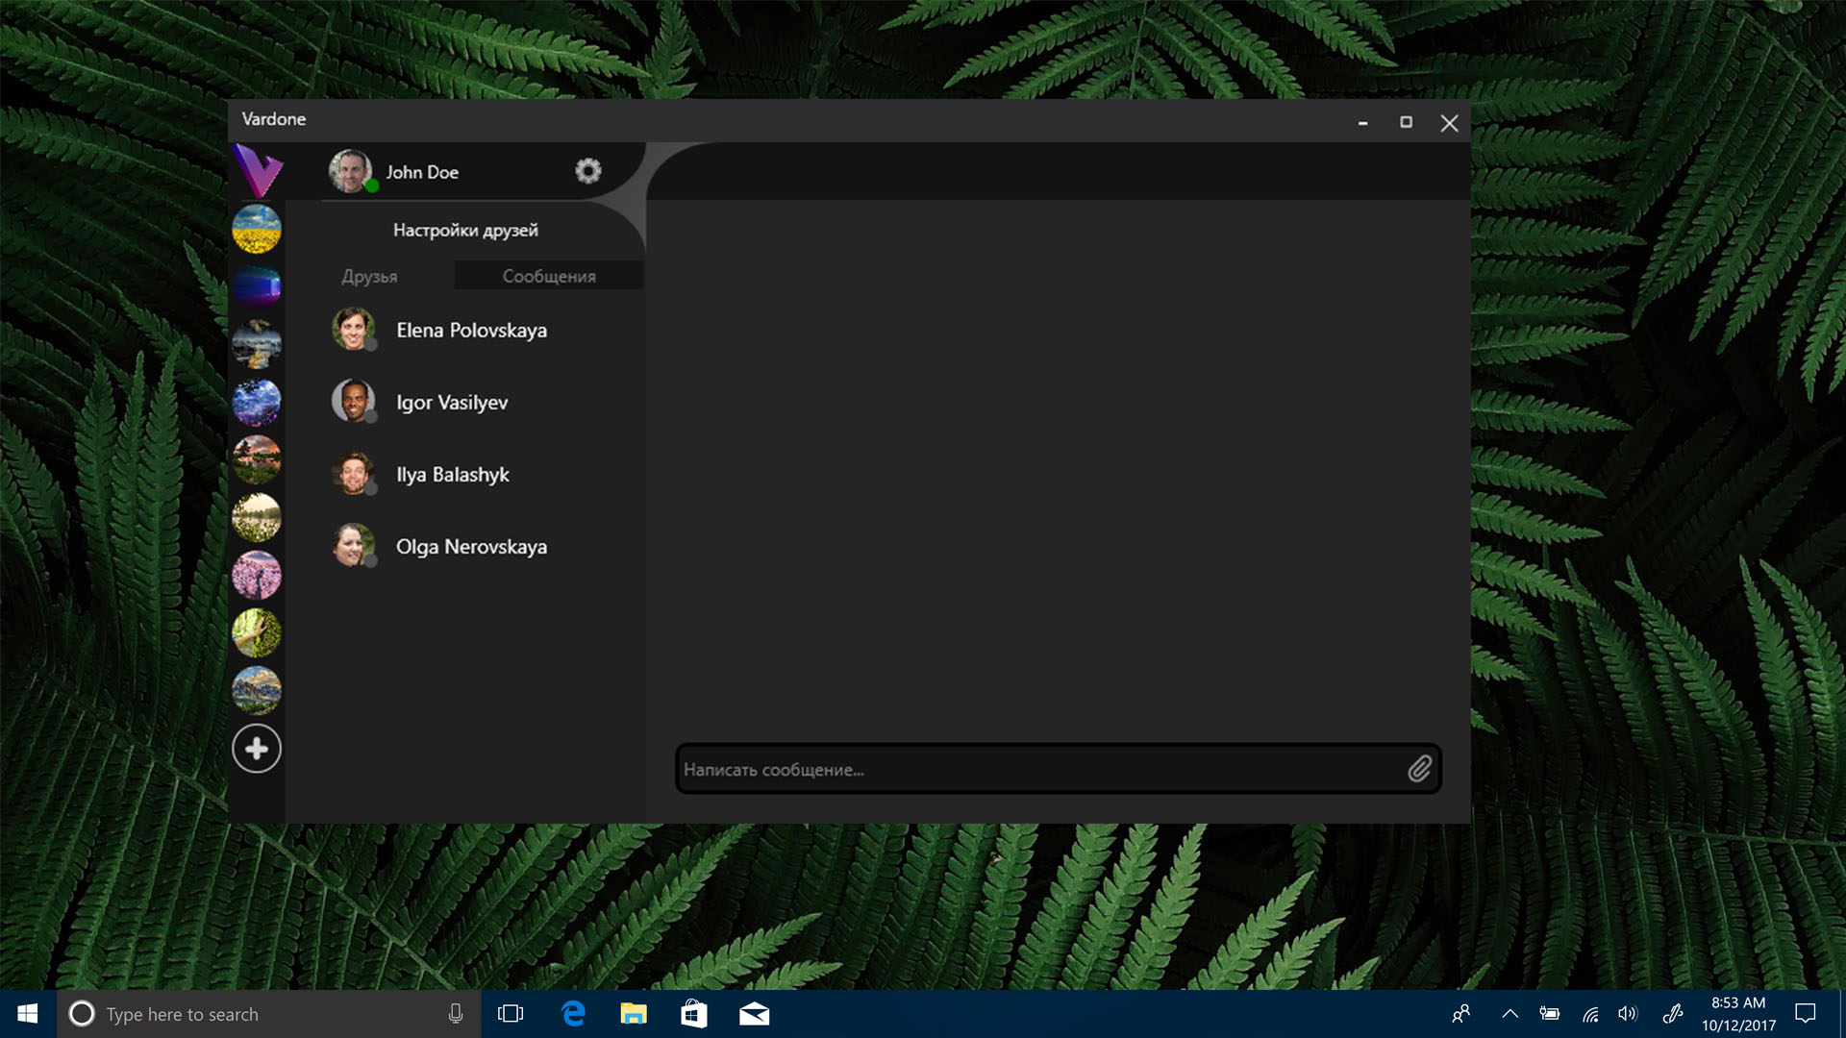Open Windows Ink Workspace pen icon
1846x1038 pixels.
[1673, 1014]
